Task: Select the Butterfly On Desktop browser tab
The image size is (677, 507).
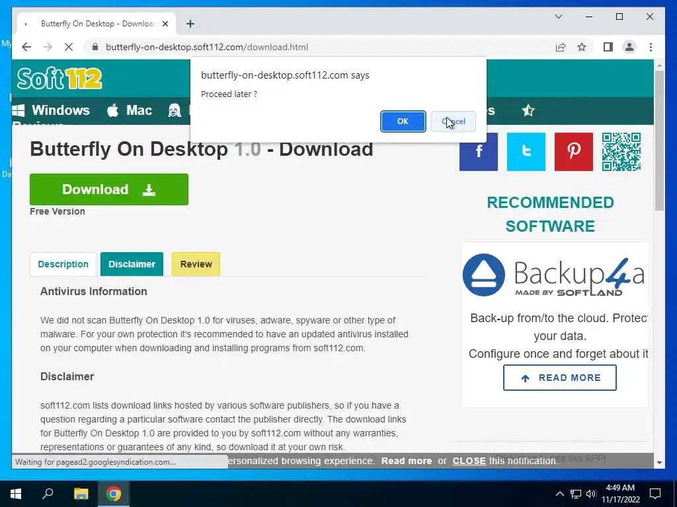Action: pos(97,24)
